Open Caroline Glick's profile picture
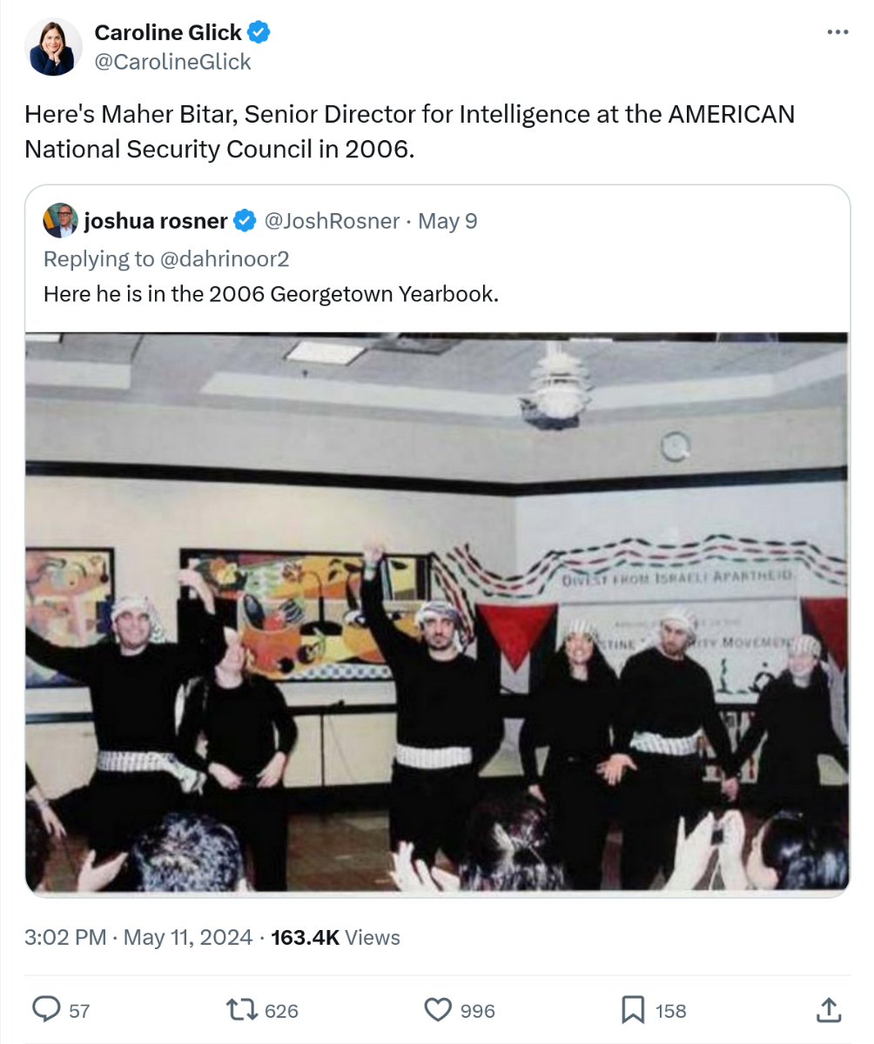This screenshot has width=874, height=1044. coord(53,47)
